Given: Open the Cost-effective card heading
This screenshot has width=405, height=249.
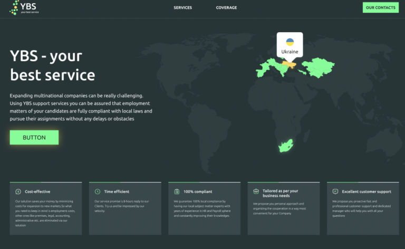Looking at the screenshot, I should point(37,191).
